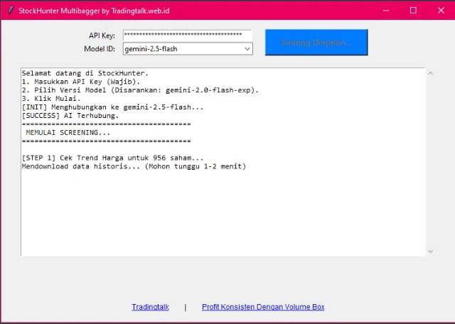455x324 pixels.
Task: Click the '2. Pilih Versi Model' log line
Action: pos(140,90)
